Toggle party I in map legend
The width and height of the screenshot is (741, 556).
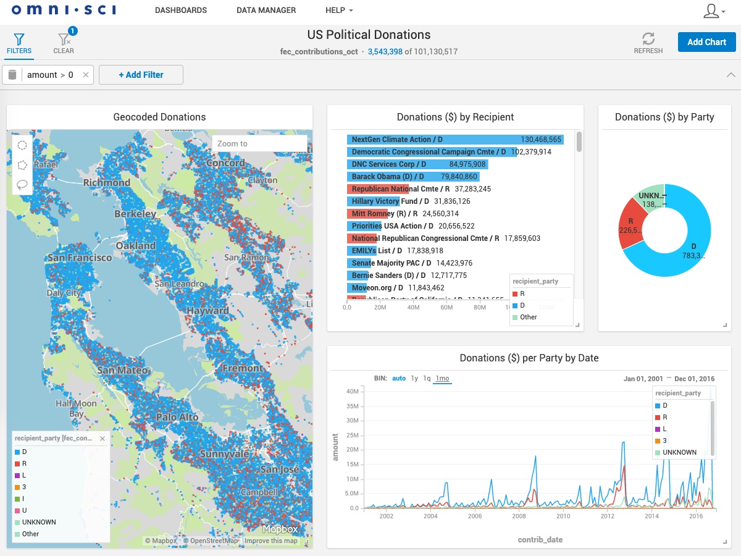click(20, 499)
